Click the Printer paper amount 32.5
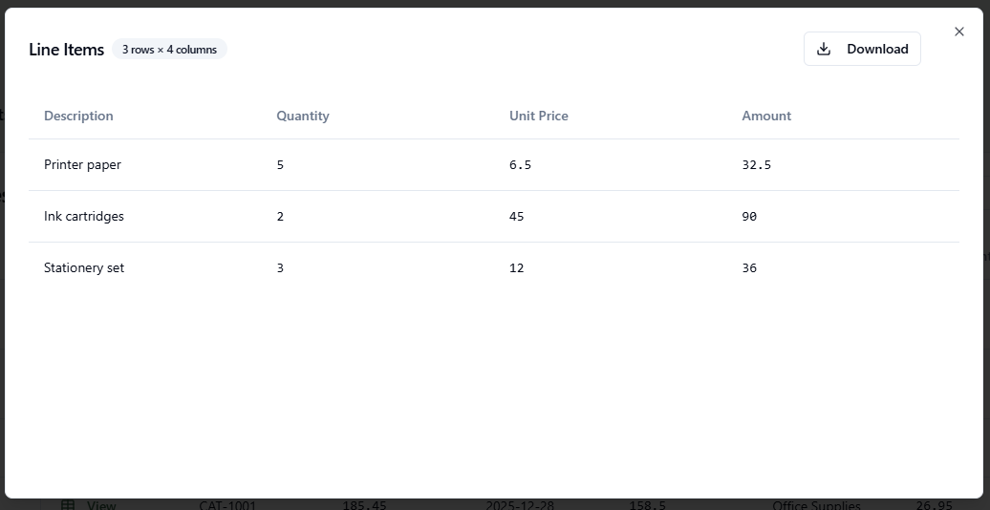990x510 pixels. tap(756, 164)
